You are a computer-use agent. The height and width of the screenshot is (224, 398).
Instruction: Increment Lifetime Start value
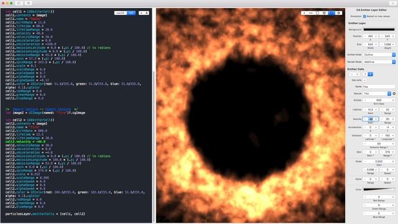click(x=376, y=110)
